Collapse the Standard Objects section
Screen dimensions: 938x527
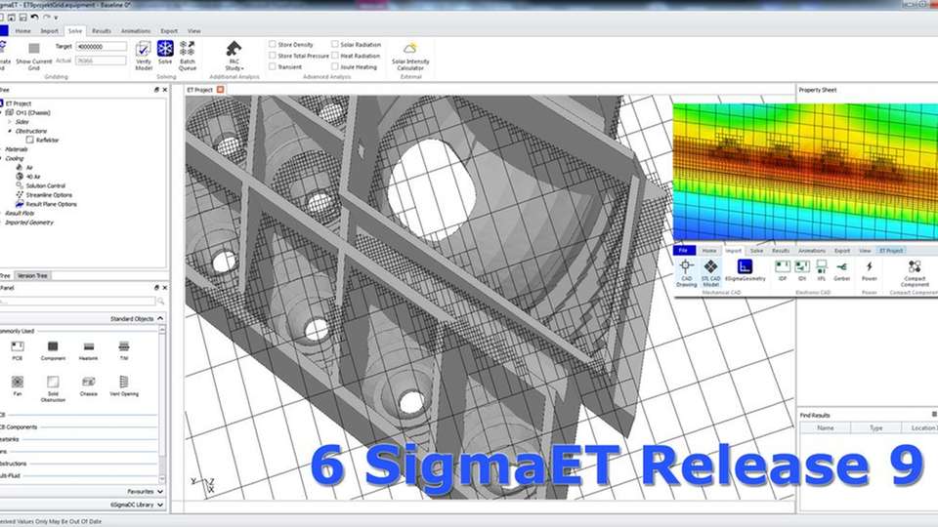click(x=160, y=319)
